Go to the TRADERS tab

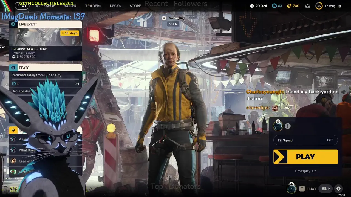tap(93, 6)
